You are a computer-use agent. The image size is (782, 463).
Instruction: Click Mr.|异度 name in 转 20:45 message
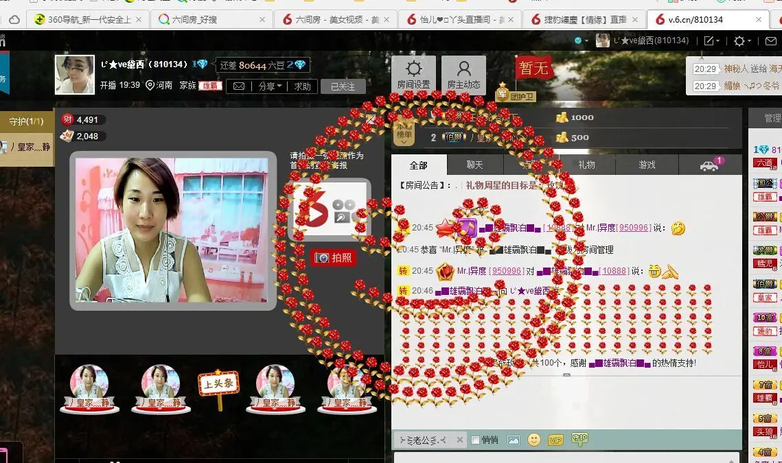pos(472,271)
